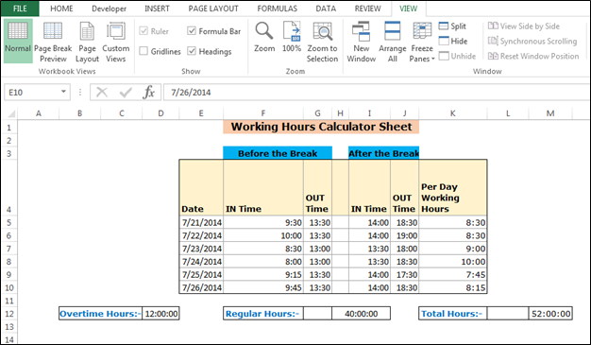Switch to Page Layout view
The image size is (591, 345).
pyautogui.click(x=87, y=42)
